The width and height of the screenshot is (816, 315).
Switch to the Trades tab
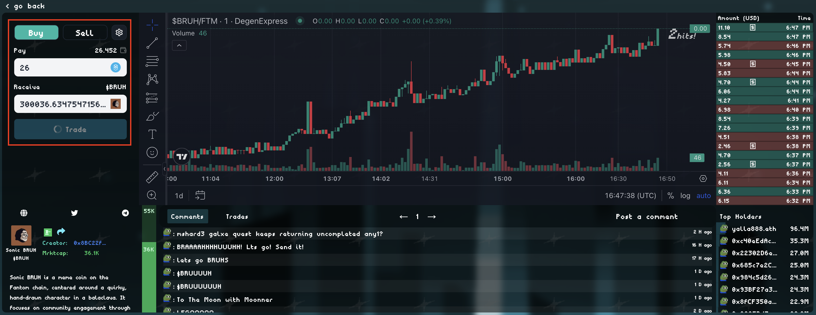237,217
